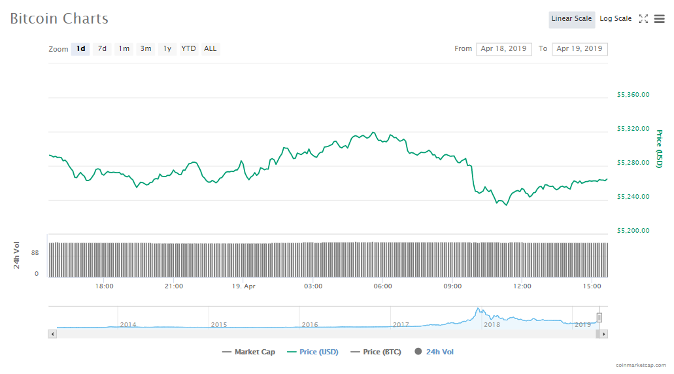Click the navigator horizontal scrollbar track

point(327,334)
